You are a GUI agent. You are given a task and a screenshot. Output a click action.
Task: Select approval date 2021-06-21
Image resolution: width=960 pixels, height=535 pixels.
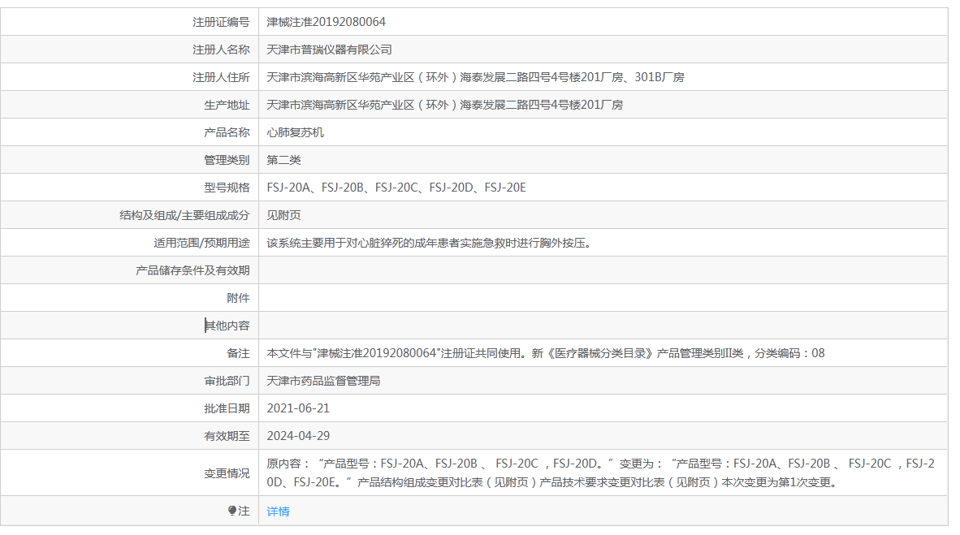(x=298, y=408)
